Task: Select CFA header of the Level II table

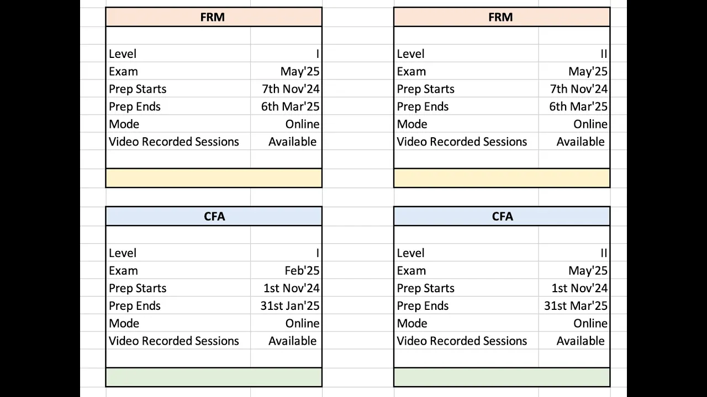Action: [502, 217]
